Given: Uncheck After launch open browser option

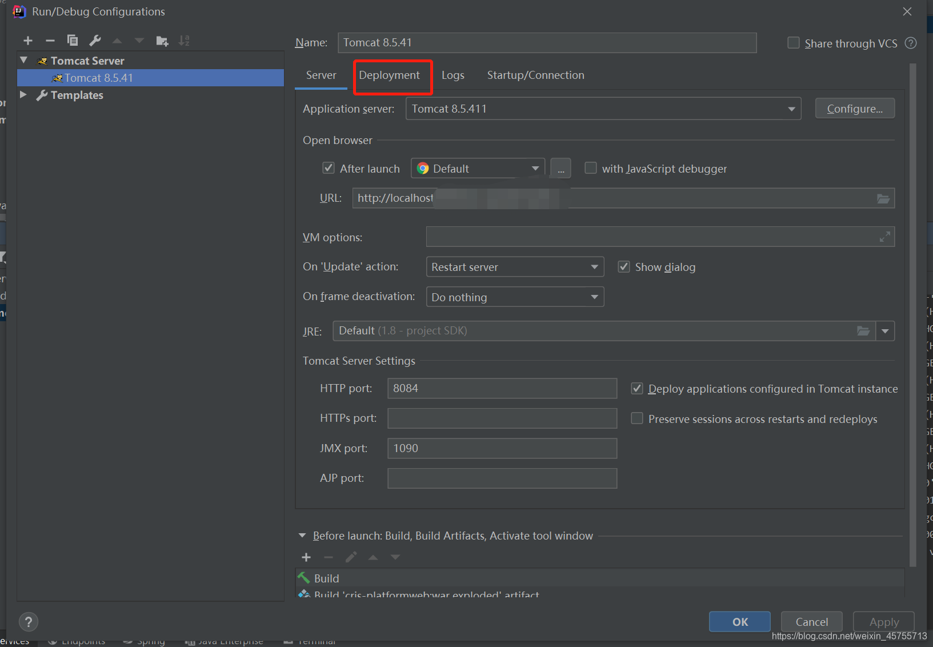Looking at the screenshot, I should [329, 168].
